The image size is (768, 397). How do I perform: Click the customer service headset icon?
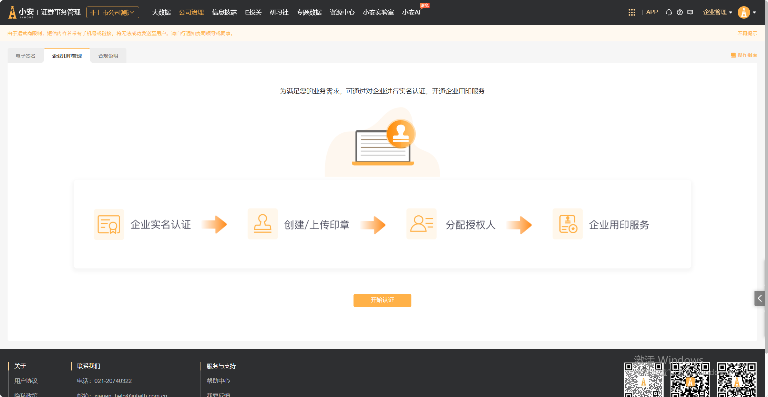pyautogui.click(x=669, y=12)
